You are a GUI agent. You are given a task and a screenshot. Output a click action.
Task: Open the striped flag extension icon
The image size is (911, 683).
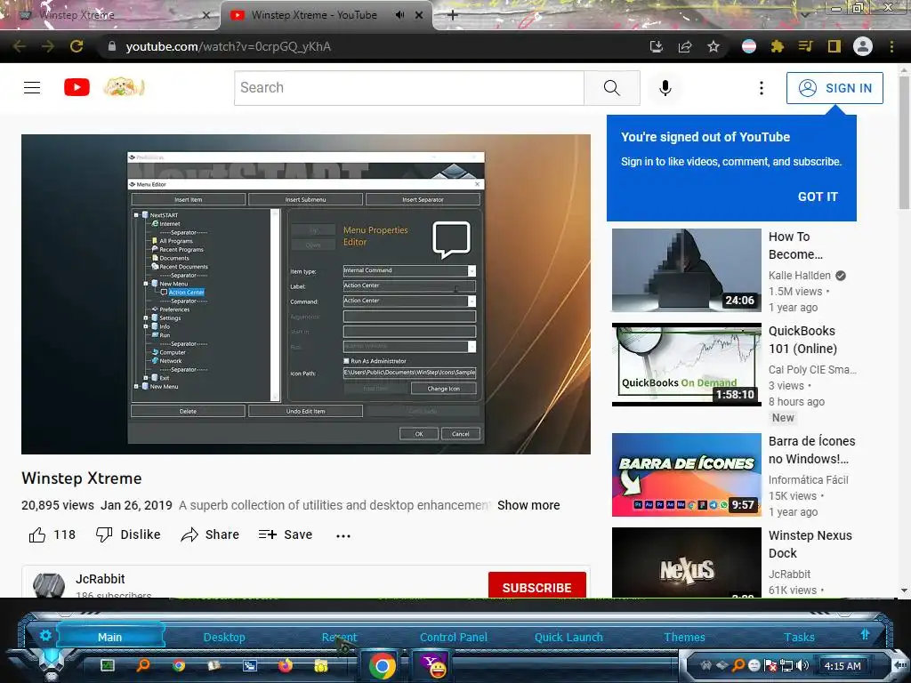pyautogui.click(x=749, y=46)
